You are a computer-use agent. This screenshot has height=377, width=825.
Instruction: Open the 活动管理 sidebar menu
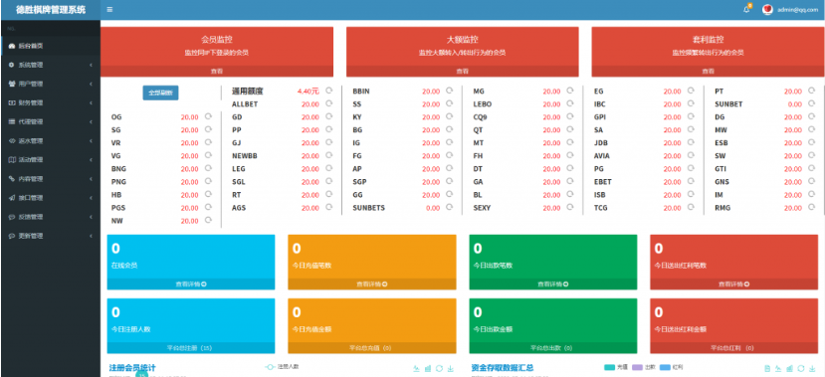[50, 160]
